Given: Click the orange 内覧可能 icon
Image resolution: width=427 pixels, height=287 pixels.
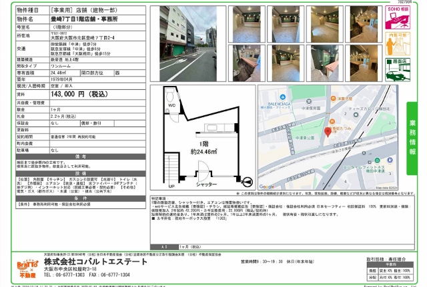Looking at the screenshot, I should pos(398,43).
